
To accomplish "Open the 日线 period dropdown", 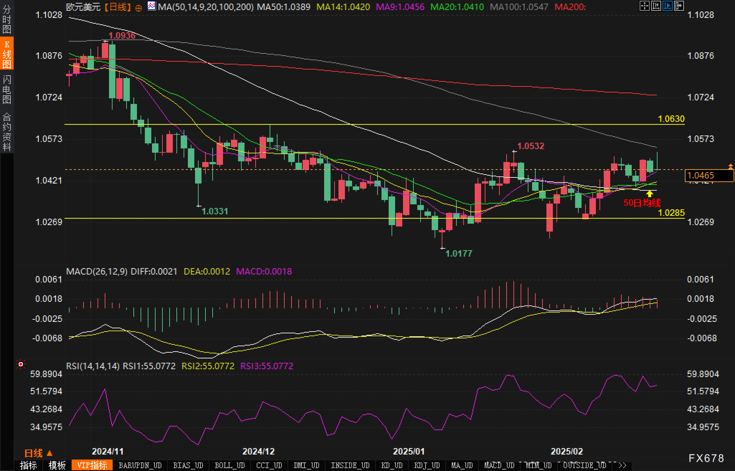I will (x=38, y=453).
